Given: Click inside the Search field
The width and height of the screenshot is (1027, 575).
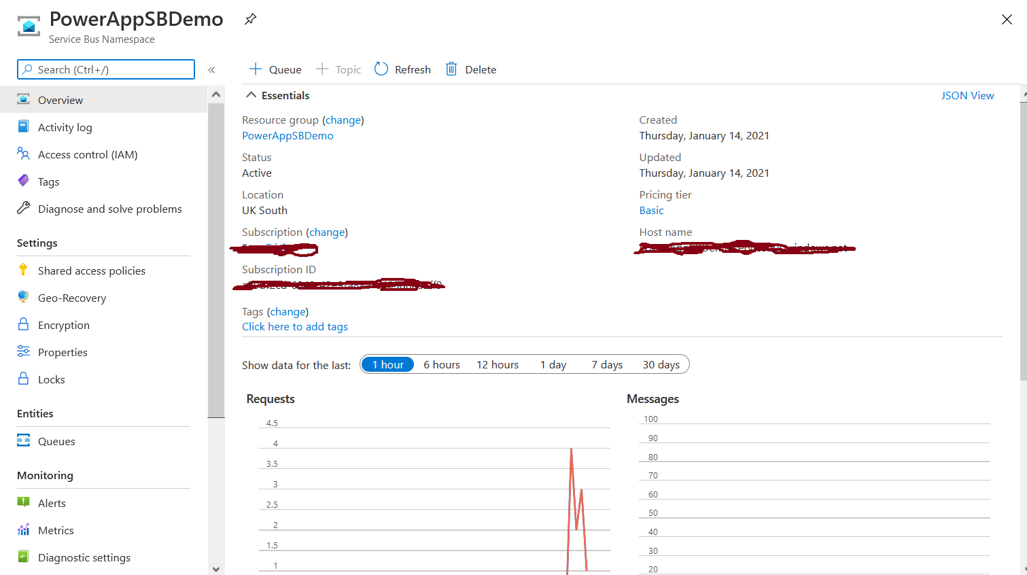Looking at the screenshot, I should pos(106,69).
